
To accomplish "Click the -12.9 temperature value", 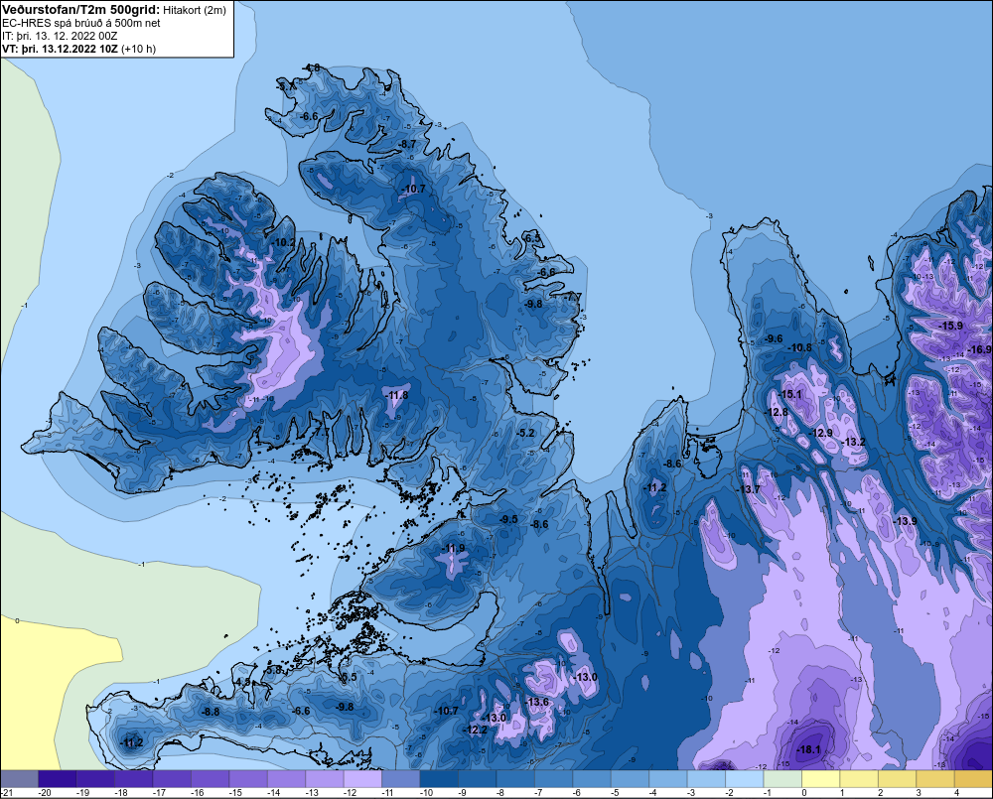I will pyautogui.click(x=821, y=433).
